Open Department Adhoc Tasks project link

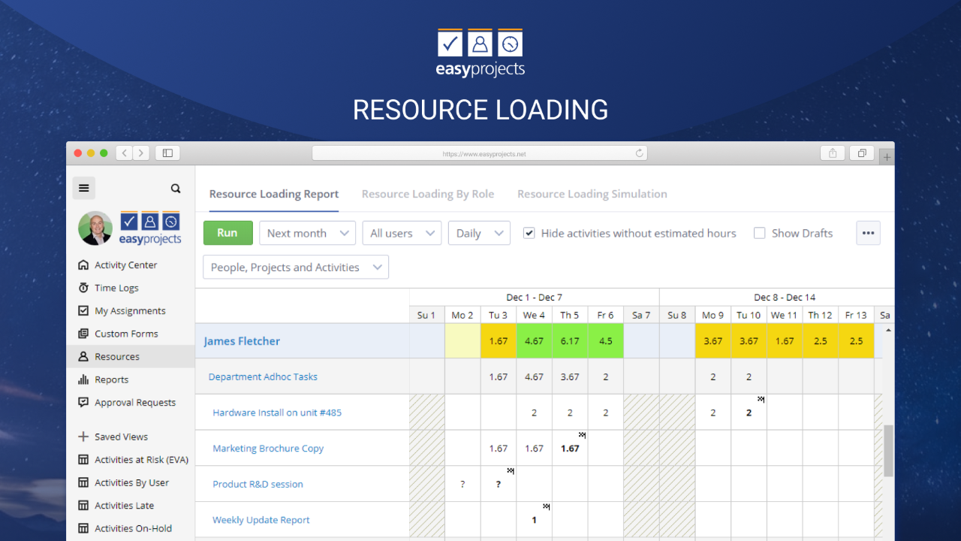[263, 376]
